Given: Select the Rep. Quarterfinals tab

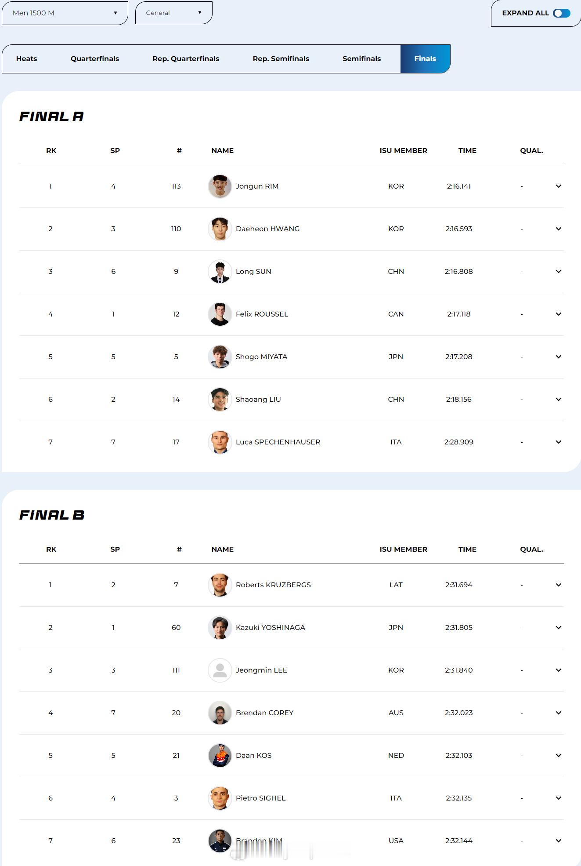Looking at the screenshot, I should tap(186, 59).
